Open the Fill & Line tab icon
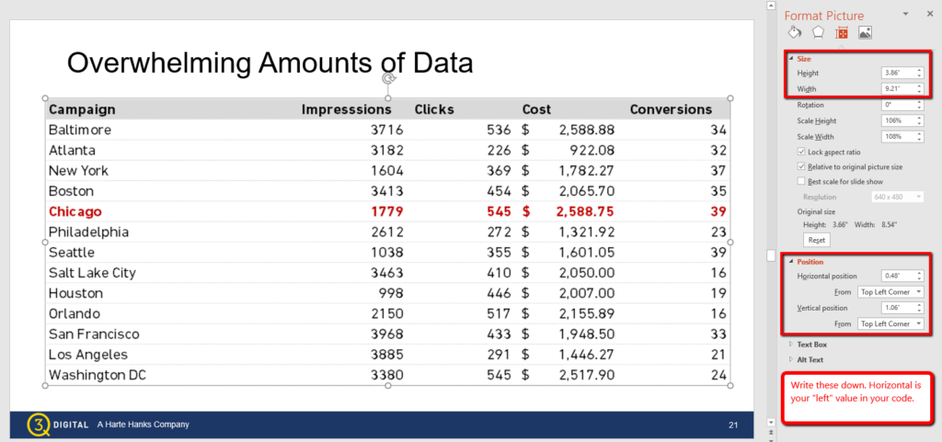The image size is (942, 442). [794, 33]
